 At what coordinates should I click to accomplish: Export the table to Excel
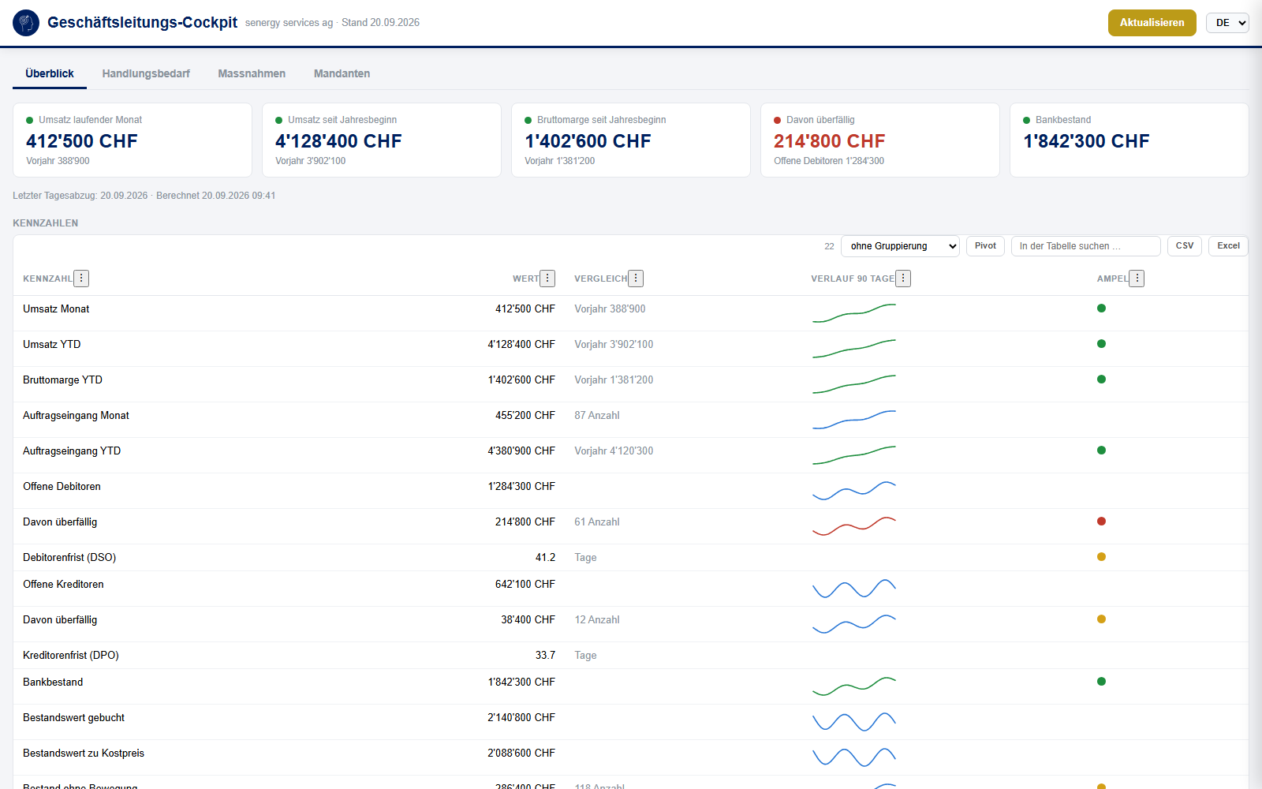[1228, 246]
